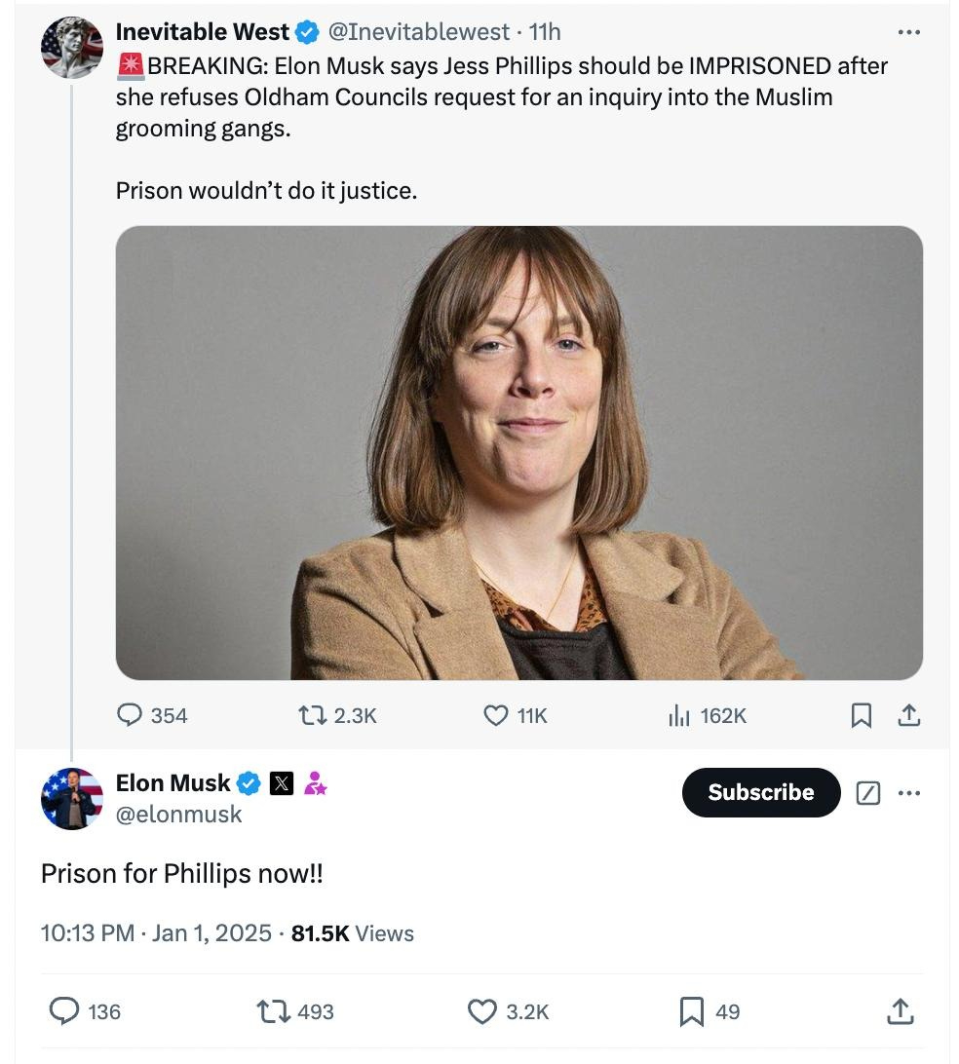Reply to Elon Musk's post

[64, 1011]
